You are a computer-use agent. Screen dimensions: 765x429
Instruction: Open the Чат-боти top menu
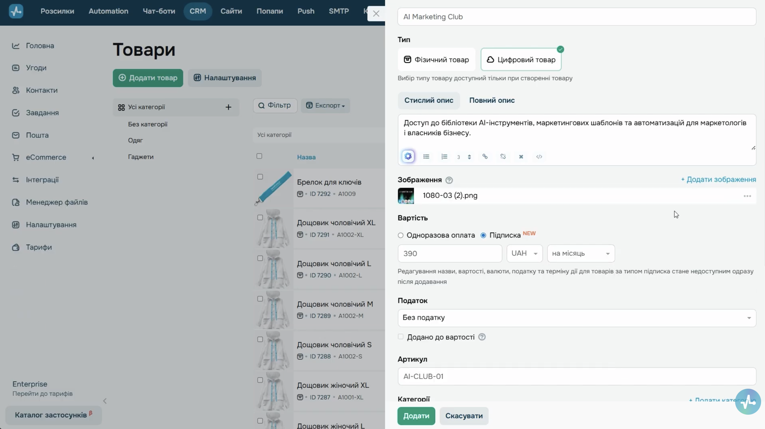coord(159,11)
